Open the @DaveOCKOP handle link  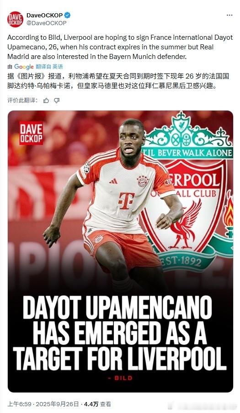(x=46, y=23)
